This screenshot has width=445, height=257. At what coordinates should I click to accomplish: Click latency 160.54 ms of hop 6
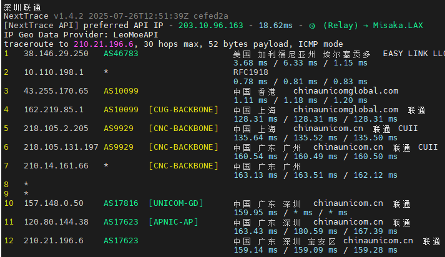(x=255, y=157)
